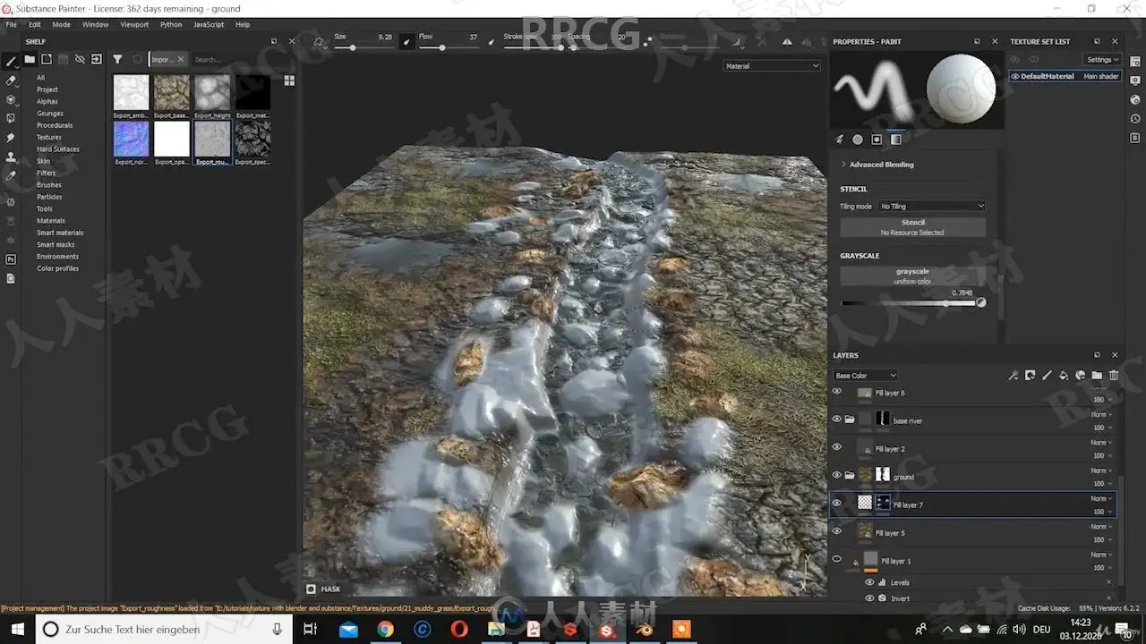1146x644 pixels.
Task: Open the Viewport menu
Action: 134,24
